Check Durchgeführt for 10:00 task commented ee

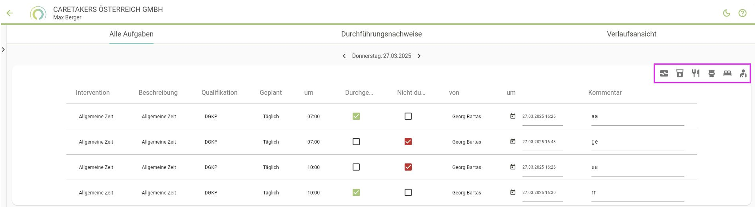(x=356, y=167)
